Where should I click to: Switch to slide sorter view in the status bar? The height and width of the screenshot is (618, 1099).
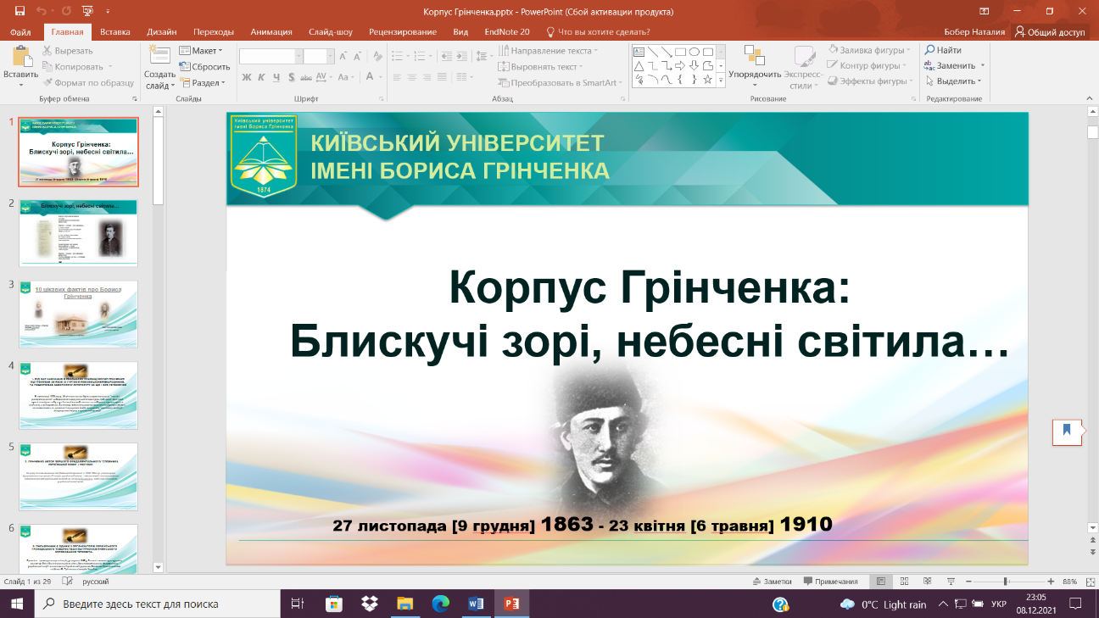point(903,582)
